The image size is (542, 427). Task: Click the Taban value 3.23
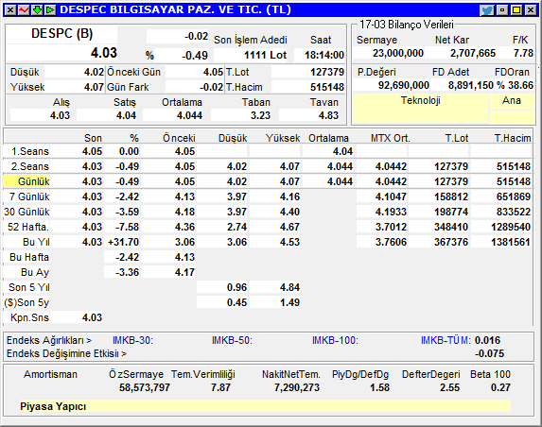coord(260,115)
